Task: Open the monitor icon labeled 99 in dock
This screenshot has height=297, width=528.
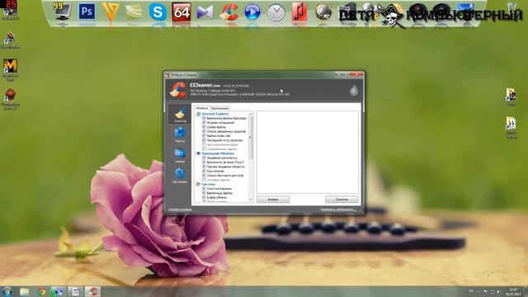Action: click(63, 12)
